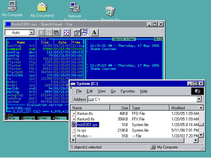Screen dimensions: 211x158
Task: Expand the Address bar dropdown arrow
Action: 199,99
